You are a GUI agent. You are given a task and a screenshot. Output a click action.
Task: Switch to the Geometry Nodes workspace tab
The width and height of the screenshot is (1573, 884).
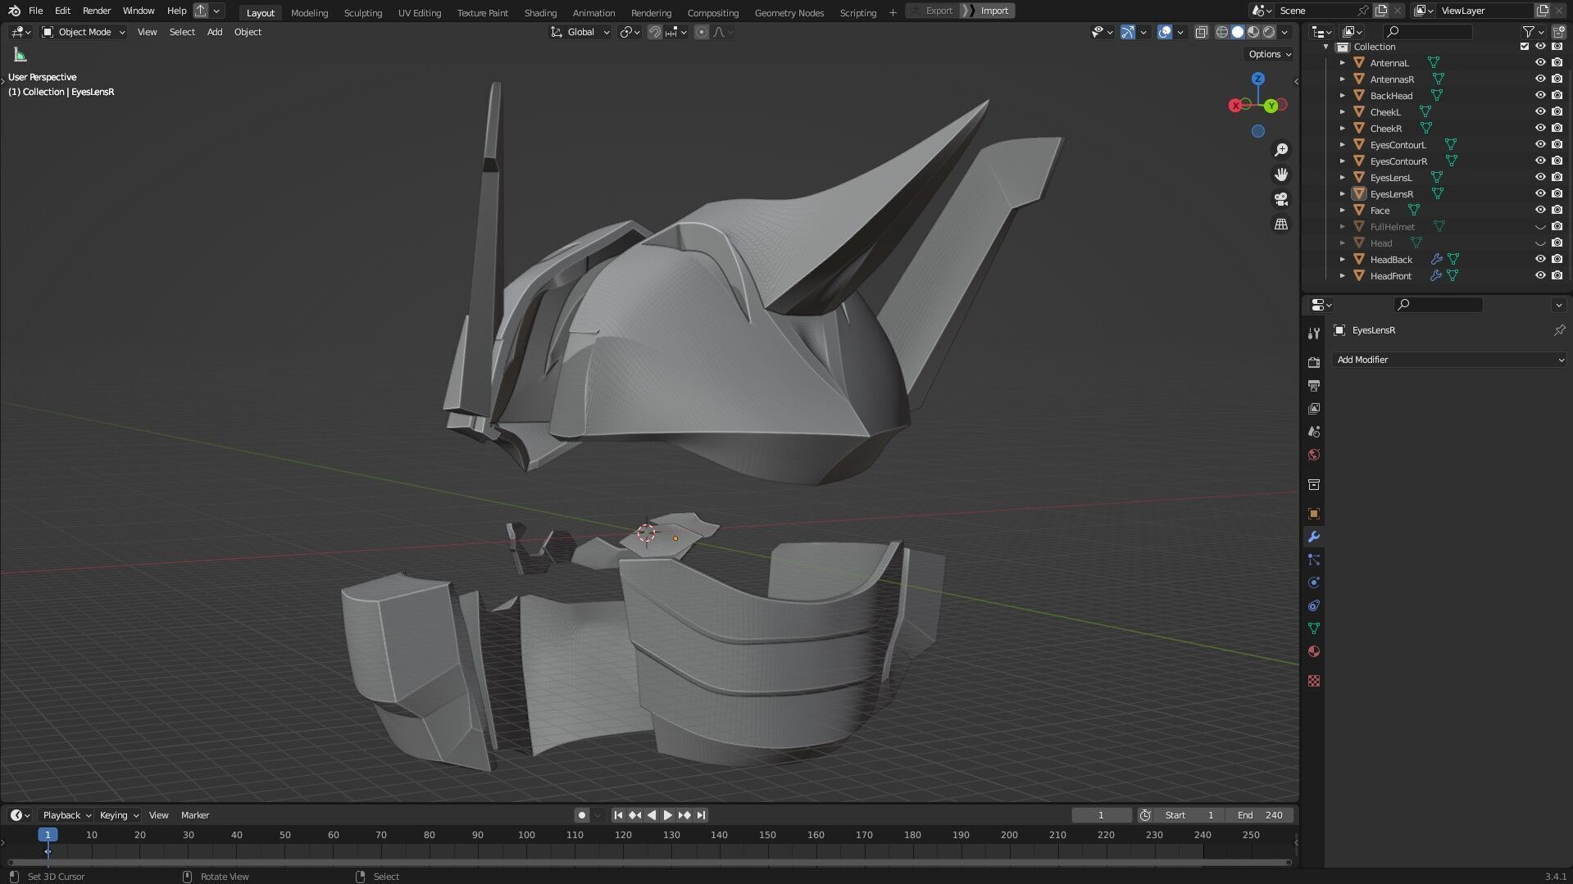click(x=789, y=12)
